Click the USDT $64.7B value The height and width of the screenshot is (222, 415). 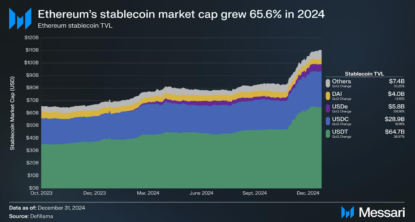pos(395,132)
